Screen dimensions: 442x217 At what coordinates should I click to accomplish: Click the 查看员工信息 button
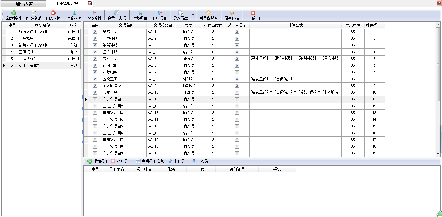click(x=150, y=161)
